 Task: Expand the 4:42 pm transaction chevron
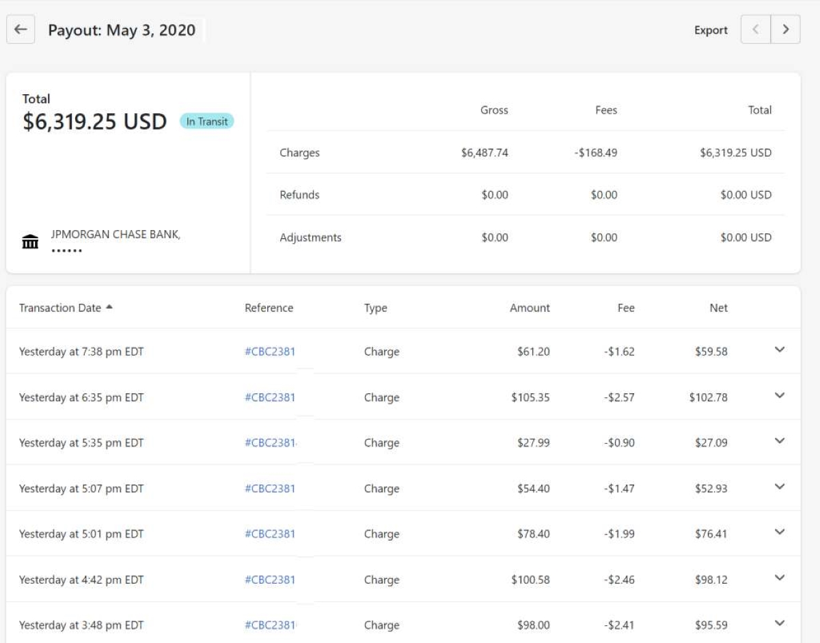(780, 578)
